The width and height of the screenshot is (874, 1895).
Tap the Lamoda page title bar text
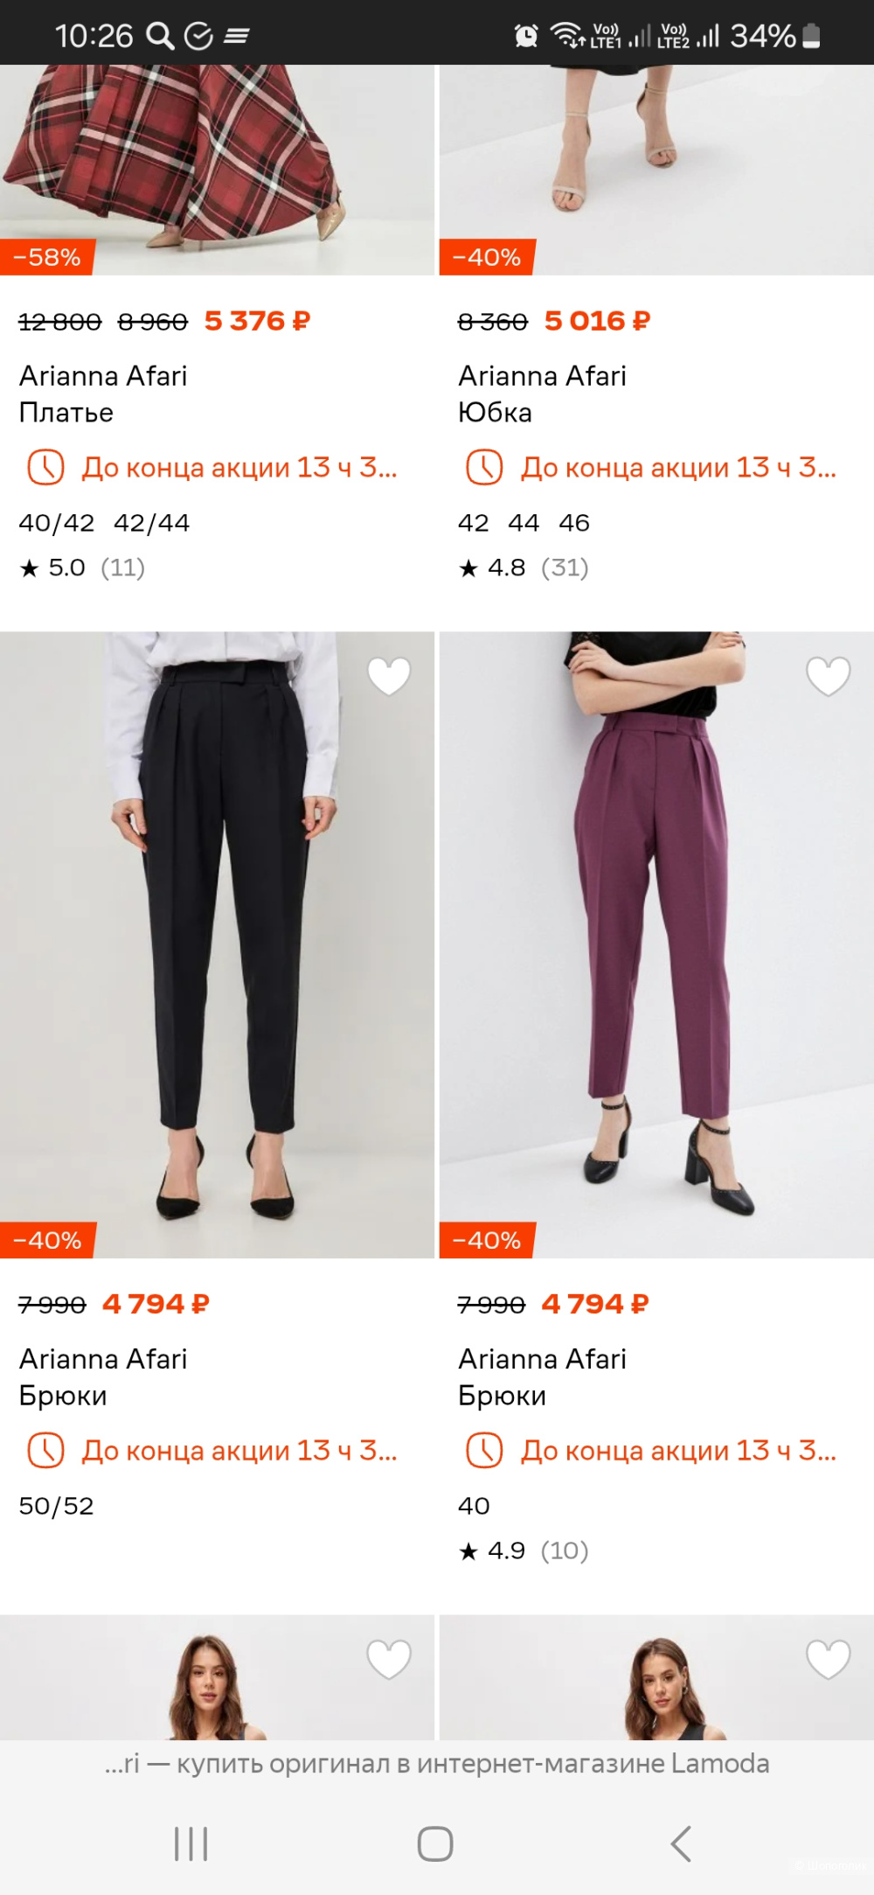click(437, 1763)
